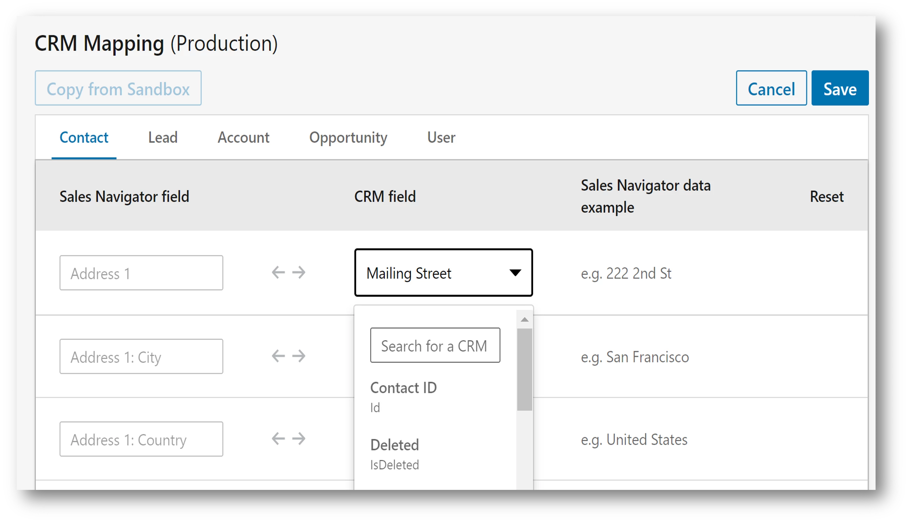This screenshot has height=523, width=908.
Task: Open the Mailing Street CRM field dropdown
Action: [x=444, y=273]
